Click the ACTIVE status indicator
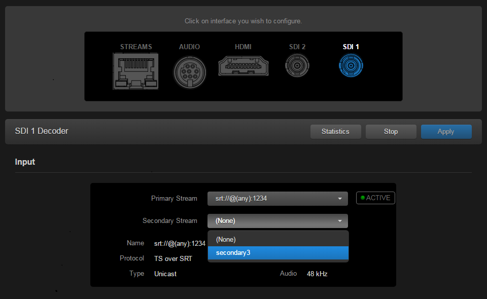Viewport: 487px width, 299px height. 375,198
